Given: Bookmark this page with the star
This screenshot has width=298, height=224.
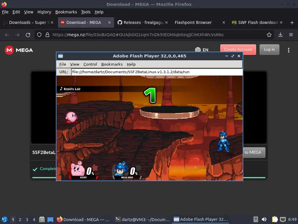Looking at the screenshot, I should [x=269, y=35].
